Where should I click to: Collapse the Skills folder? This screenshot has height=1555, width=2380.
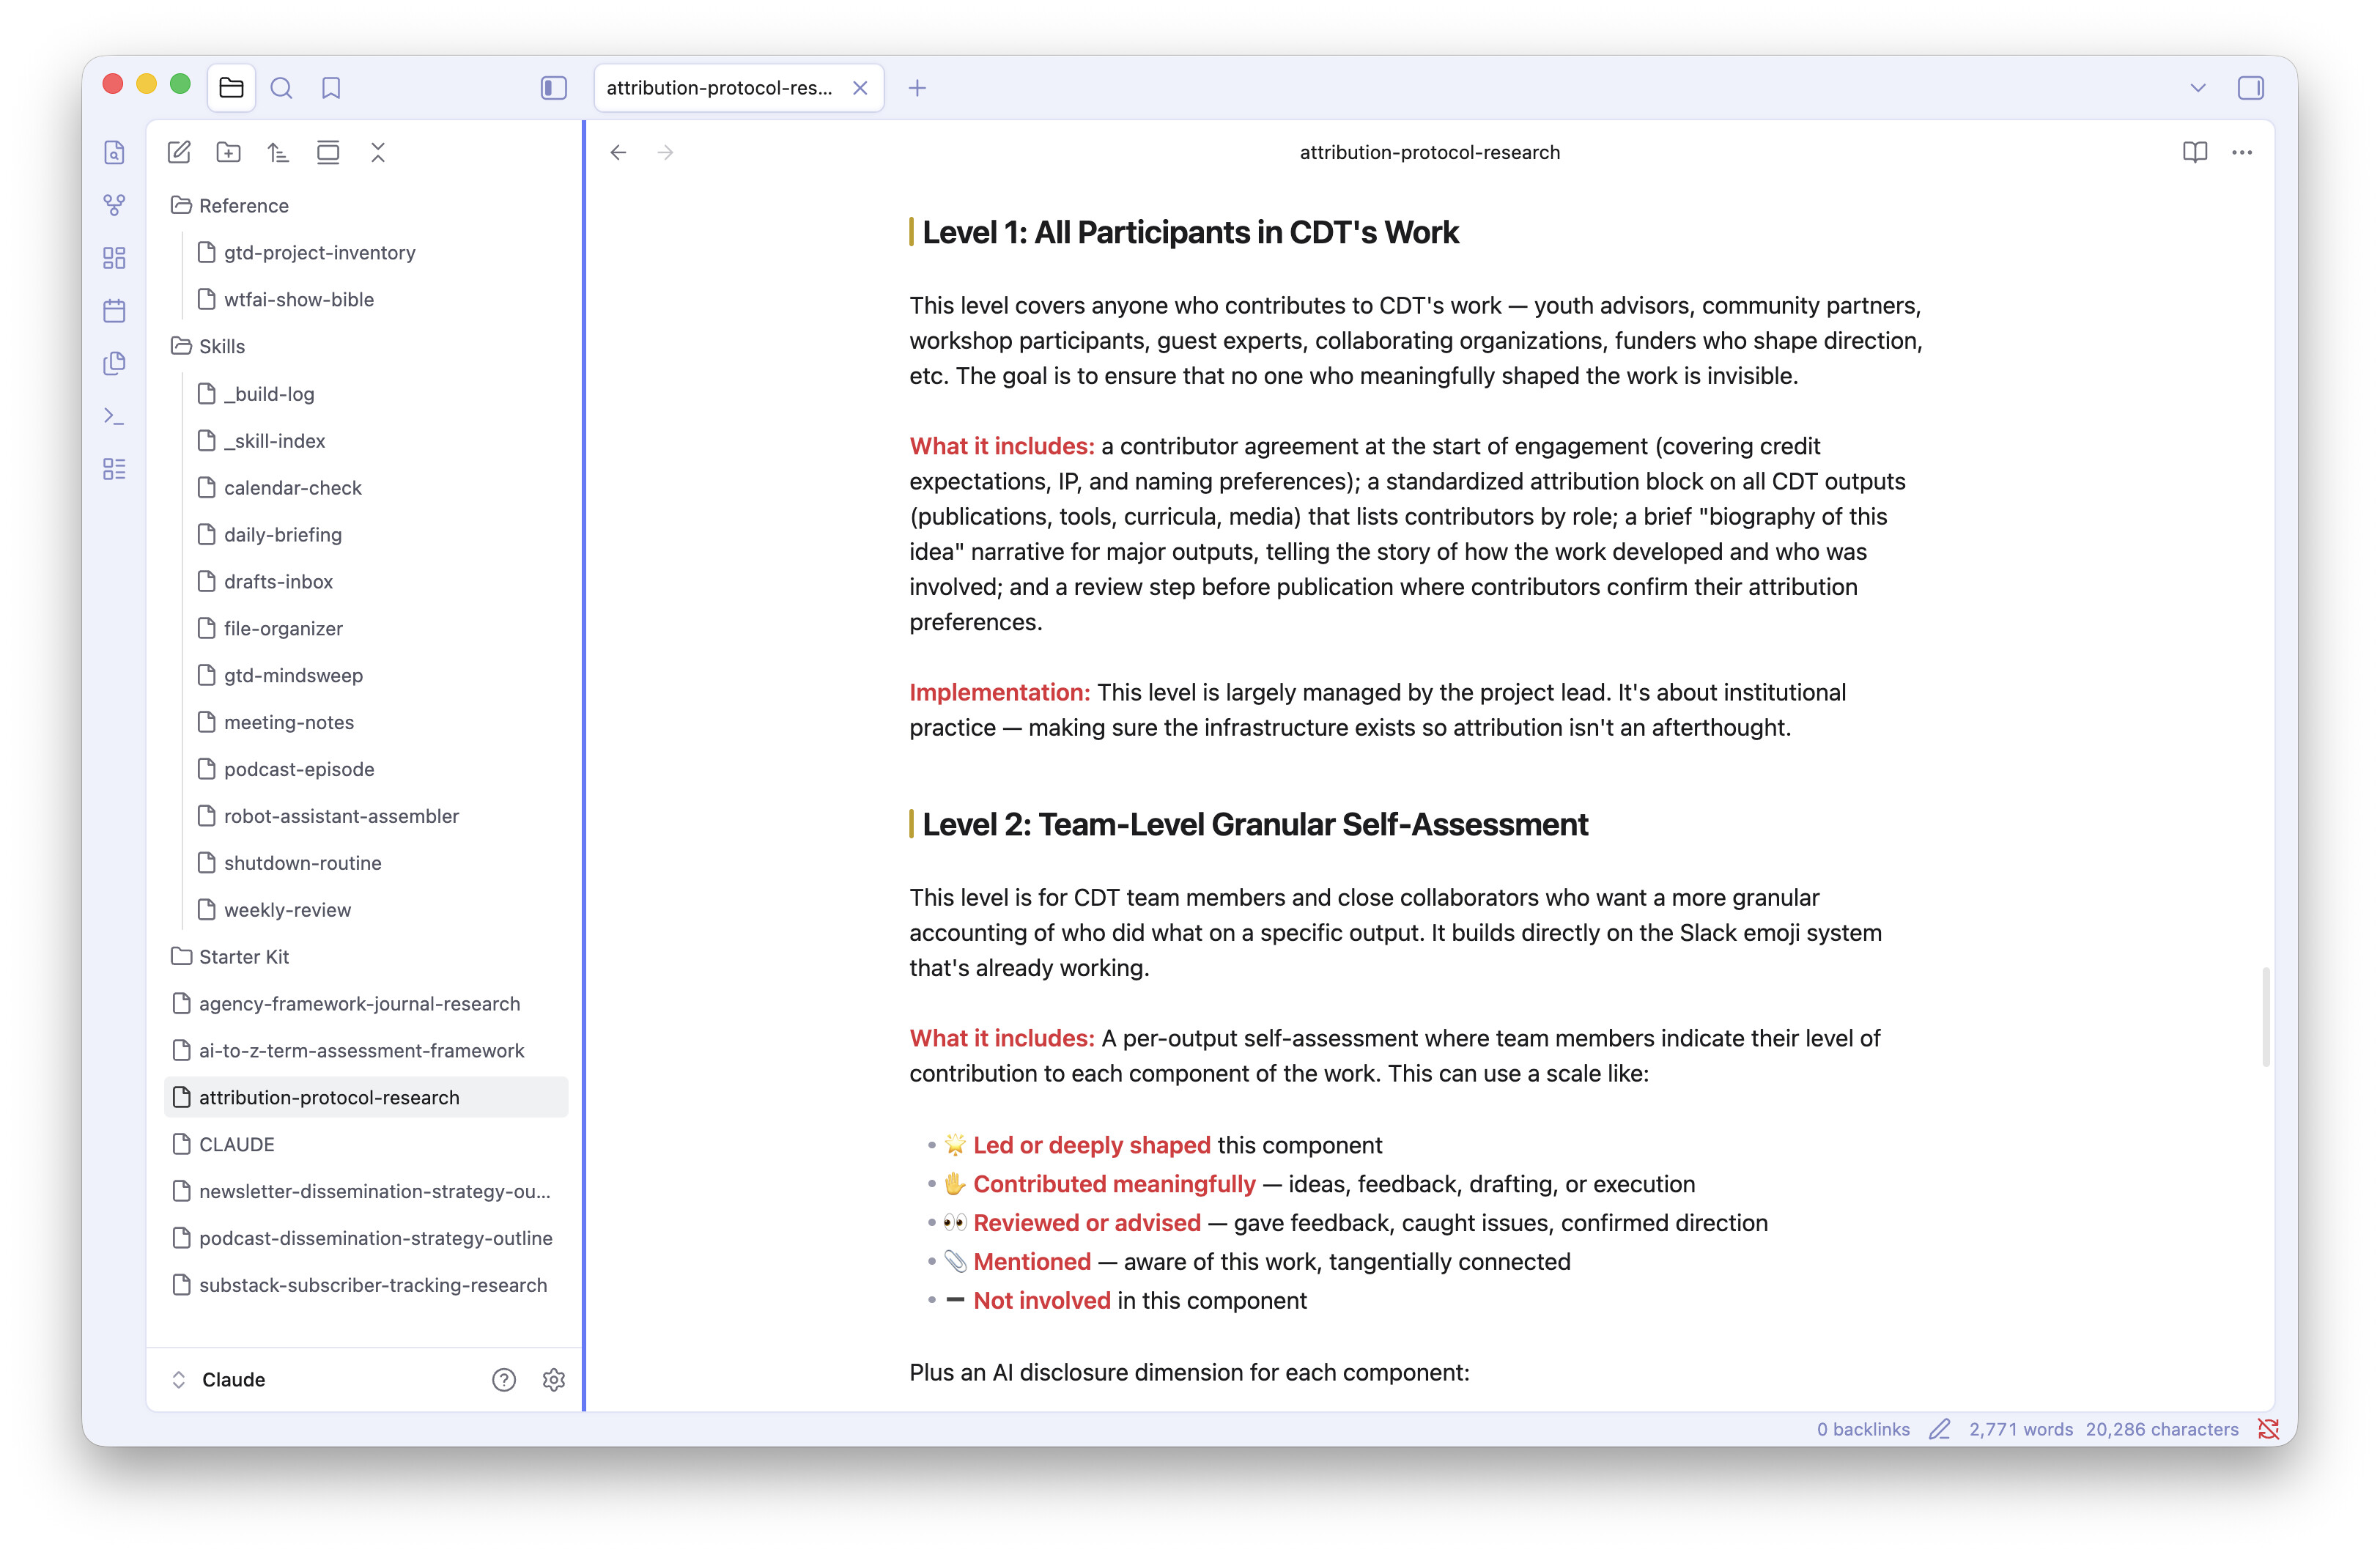click(x=222, y=346)
